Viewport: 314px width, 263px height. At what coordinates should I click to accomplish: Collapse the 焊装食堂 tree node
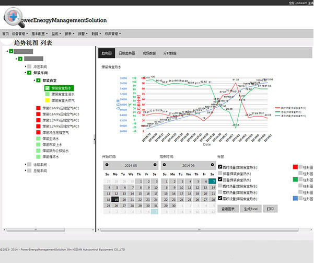[x=34, y=81]
